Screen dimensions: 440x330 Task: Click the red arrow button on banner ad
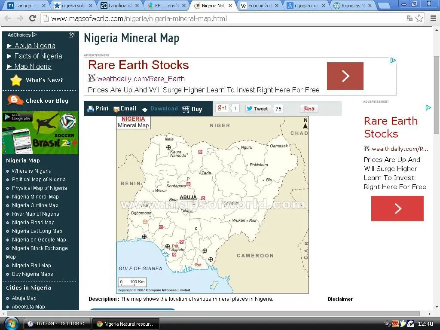[x=345, y=76]
